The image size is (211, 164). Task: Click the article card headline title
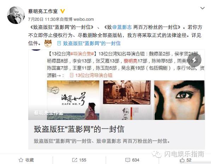point(79,129)
